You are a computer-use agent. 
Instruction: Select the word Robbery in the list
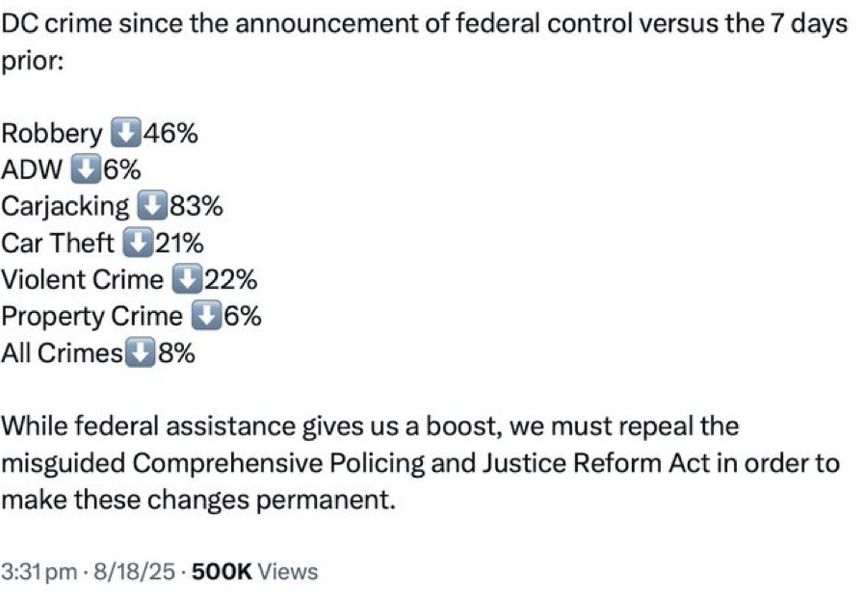pos(51,133)
